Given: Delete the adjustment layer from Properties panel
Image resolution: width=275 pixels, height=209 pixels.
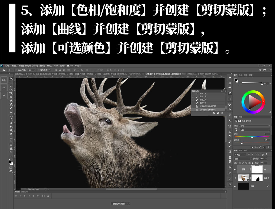Looking at the screenshot, I should click(x=268, y=147).
